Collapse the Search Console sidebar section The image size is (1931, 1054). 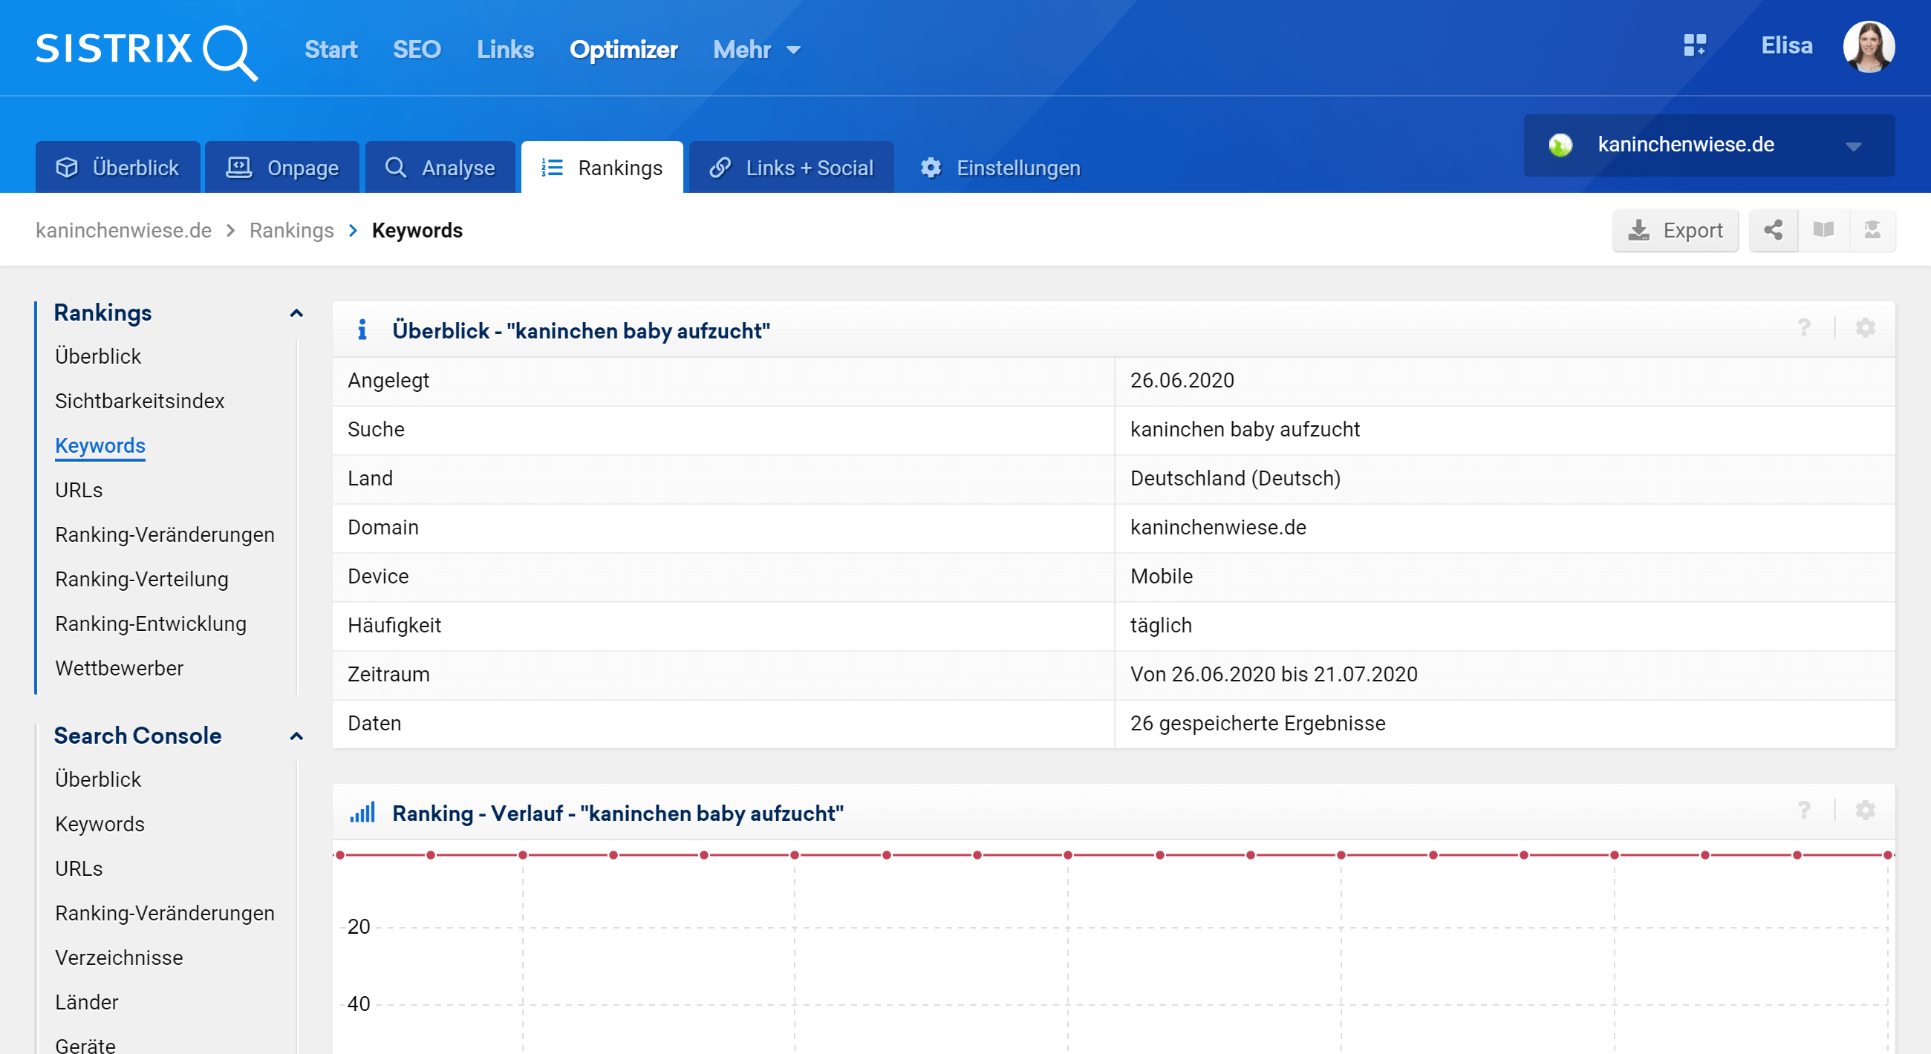pos(296,736)
